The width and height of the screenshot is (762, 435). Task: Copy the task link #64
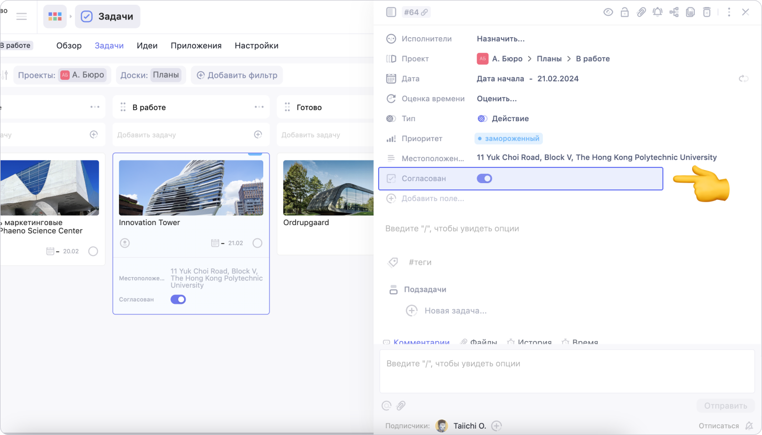[x=416, y=12]
